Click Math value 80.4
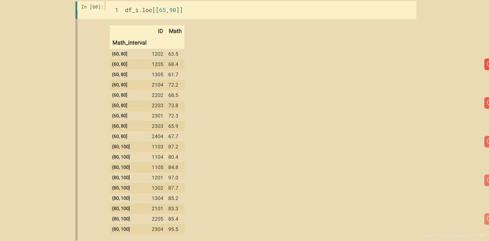The width and height of the screenshot is (489, 241). [x=173, y=157]
